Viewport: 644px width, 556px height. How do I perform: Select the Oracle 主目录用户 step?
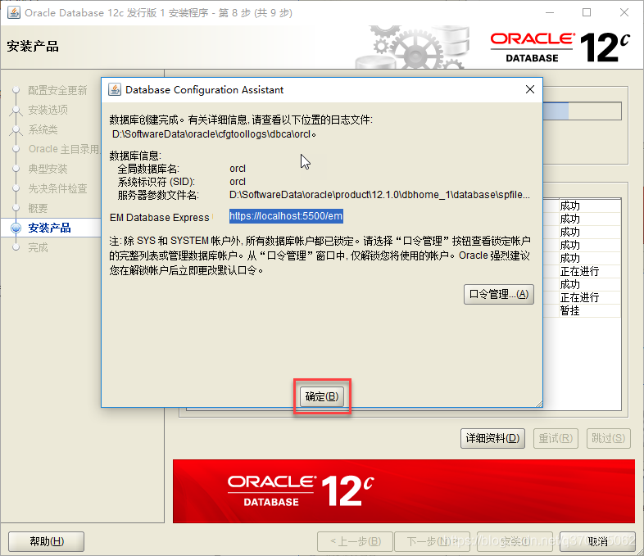[64, 149]
